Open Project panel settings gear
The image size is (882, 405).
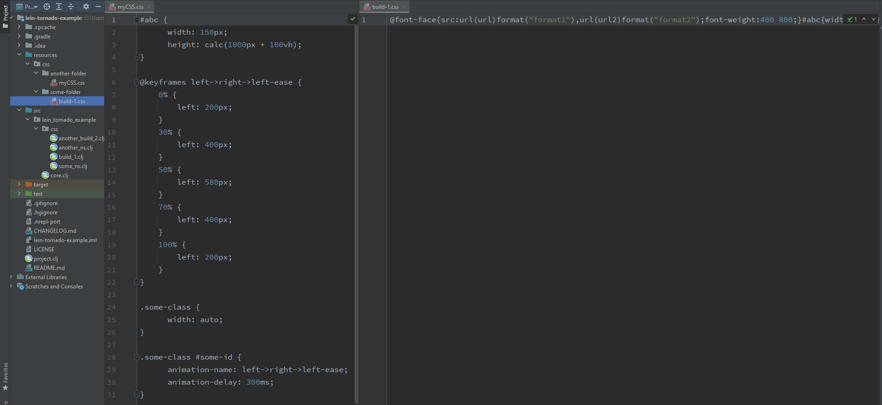click(86, 6)
